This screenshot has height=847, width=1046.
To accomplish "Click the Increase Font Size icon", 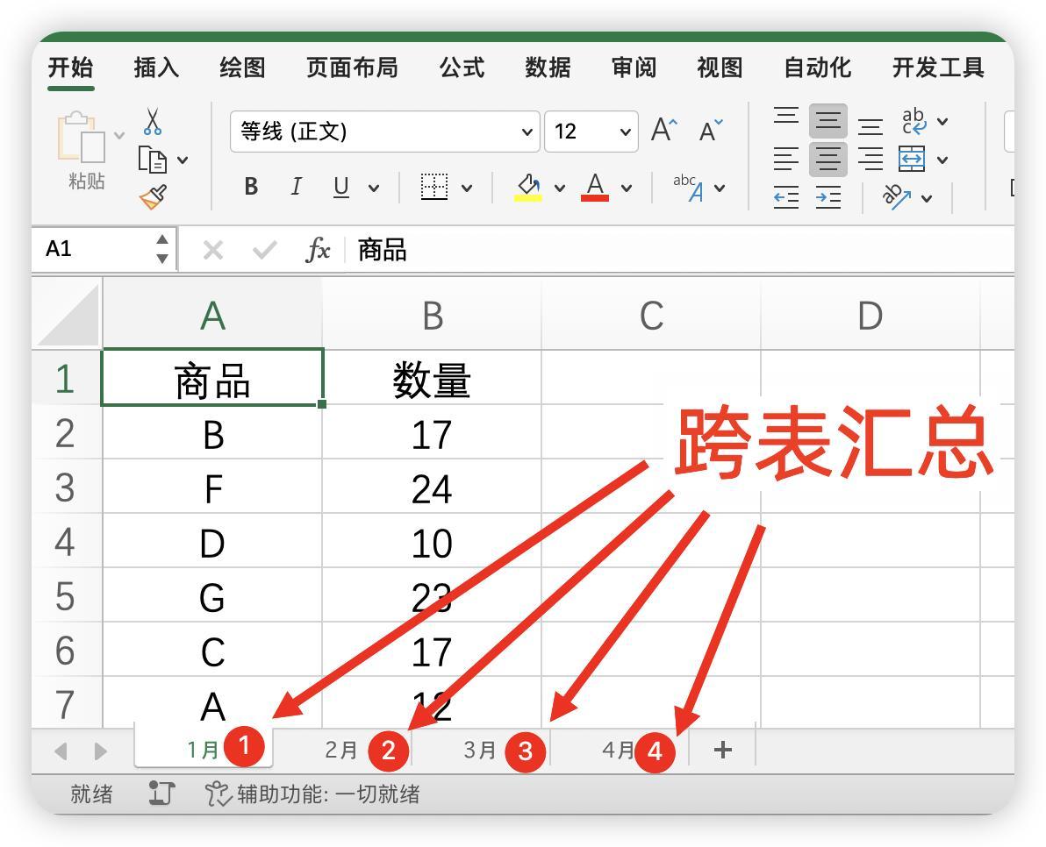I will pyautogui.click(x=664, y=132).
